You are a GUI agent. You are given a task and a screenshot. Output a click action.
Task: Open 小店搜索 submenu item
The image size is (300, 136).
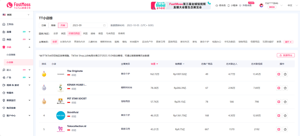(x=11, y=55)
